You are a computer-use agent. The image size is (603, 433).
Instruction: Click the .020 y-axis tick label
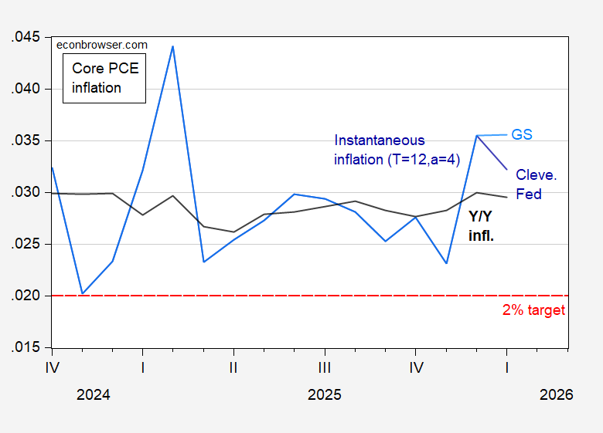pyautogui.click(x=26, y=296)
